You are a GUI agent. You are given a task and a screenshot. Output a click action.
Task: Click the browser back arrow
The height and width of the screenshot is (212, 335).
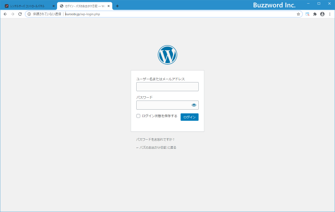coord(6,14)
